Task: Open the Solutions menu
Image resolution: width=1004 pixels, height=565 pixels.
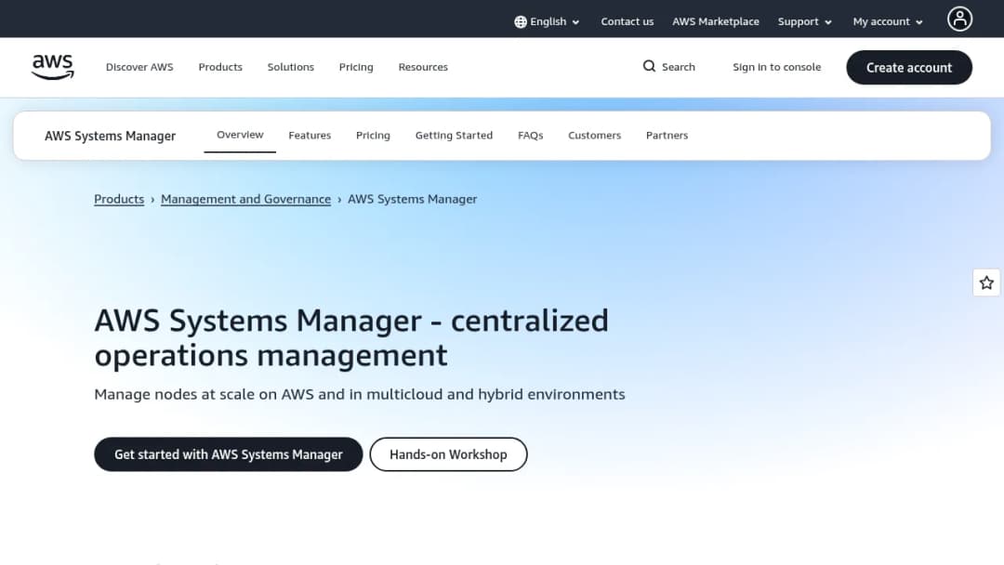Action: (x=291, y=67)
